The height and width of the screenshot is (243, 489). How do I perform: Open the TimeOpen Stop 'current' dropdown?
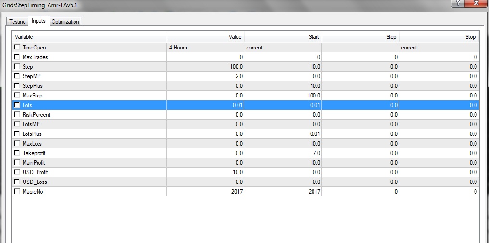(439, 48)
